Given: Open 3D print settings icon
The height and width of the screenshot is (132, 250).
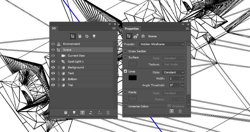Looking at the screenshot, I should click(x=136, y=36).
